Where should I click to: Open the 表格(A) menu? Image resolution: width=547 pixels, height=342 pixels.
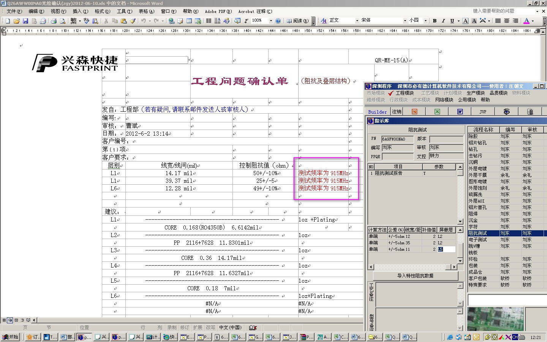point(146,11)
